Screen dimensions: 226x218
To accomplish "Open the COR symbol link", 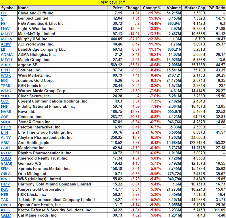I will (x=5, y=117).
